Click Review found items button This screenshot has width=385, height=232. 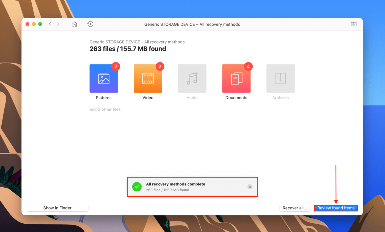[336, 208]
